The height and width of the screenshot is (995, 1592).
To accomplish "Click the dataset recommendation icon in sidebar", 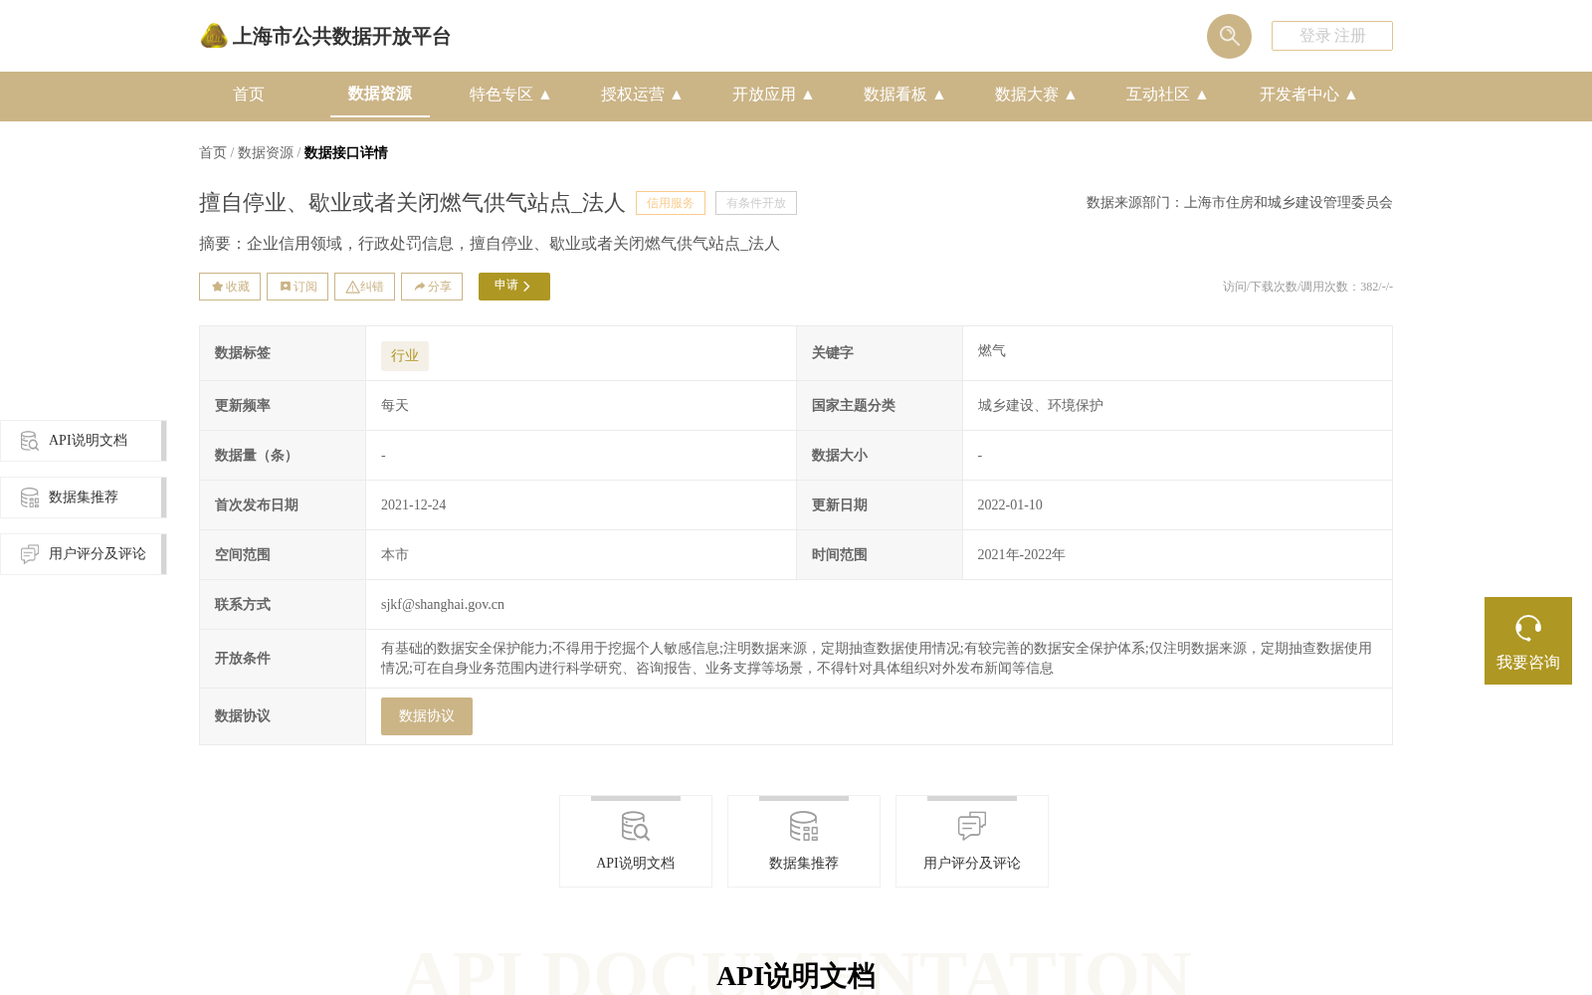I will pos(30,497).
